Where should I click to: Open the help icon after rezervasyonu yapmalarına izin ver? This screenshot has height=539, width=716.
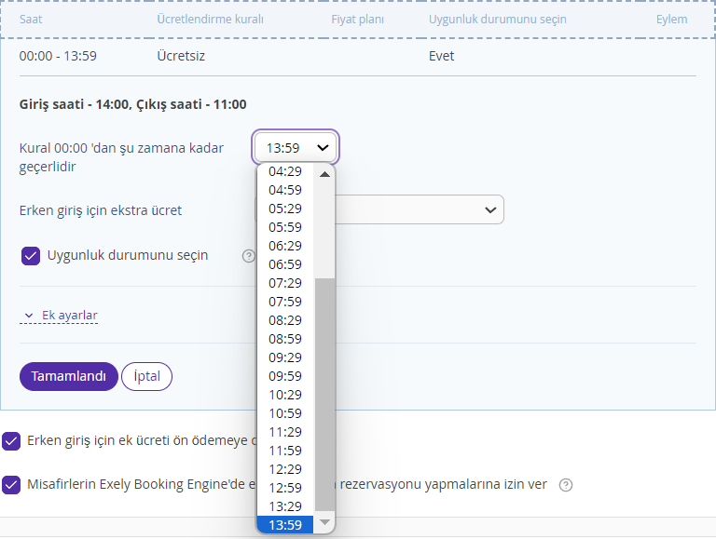[565, 485]
